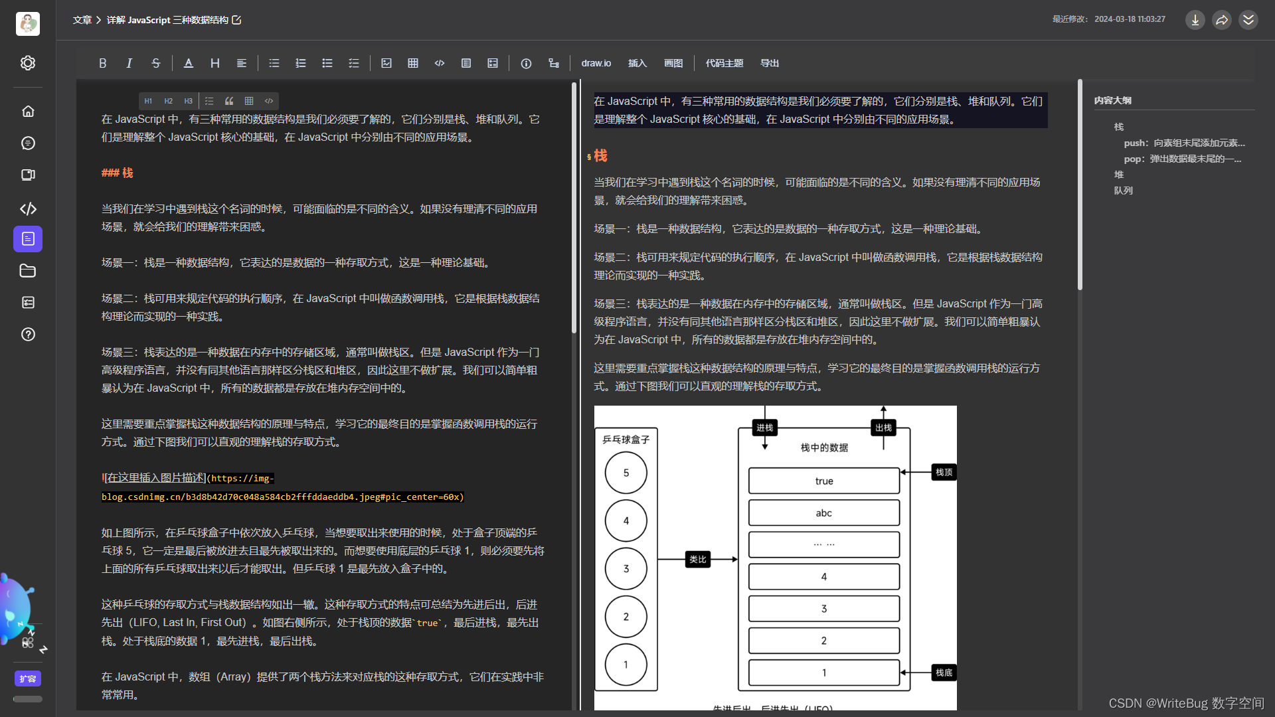Open the 导出 menu
1275x717 pixels.
pyautogui.click(x=769, y=63)
